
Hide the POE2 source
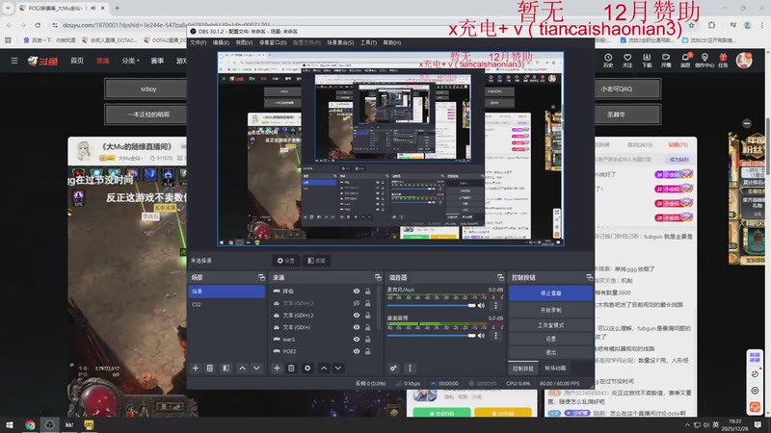[357, 351]
